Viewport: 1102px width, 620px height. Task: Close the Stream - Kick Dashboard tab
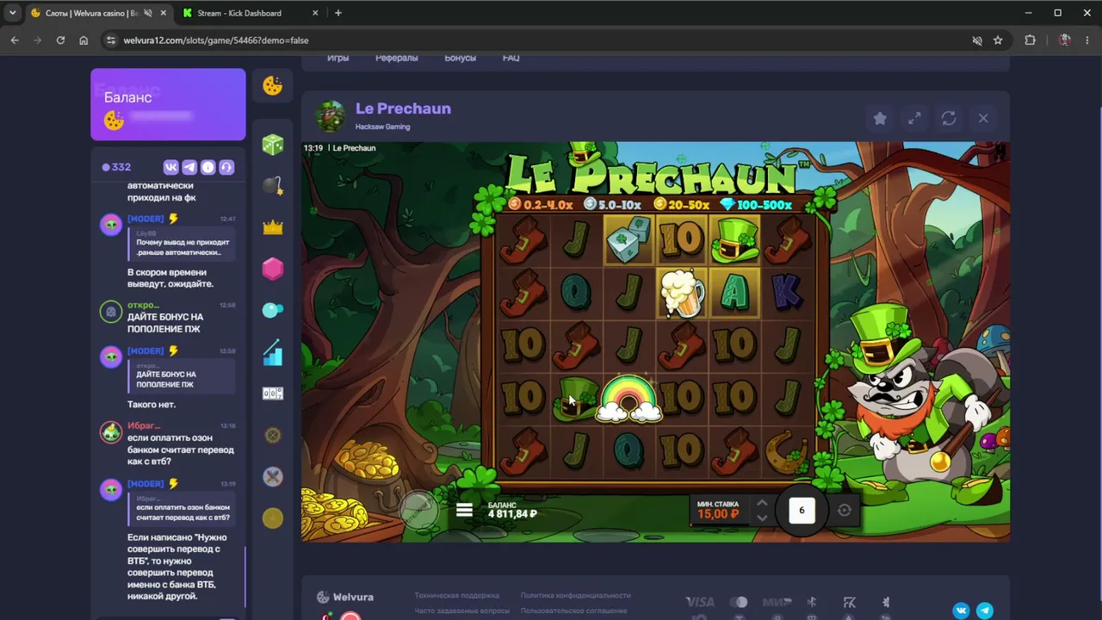[x=316, y=13]
